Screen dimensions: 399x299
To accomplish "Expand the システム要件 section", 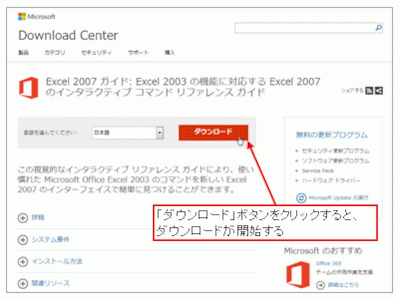I will pyautogui.click(x=43, y=240).
